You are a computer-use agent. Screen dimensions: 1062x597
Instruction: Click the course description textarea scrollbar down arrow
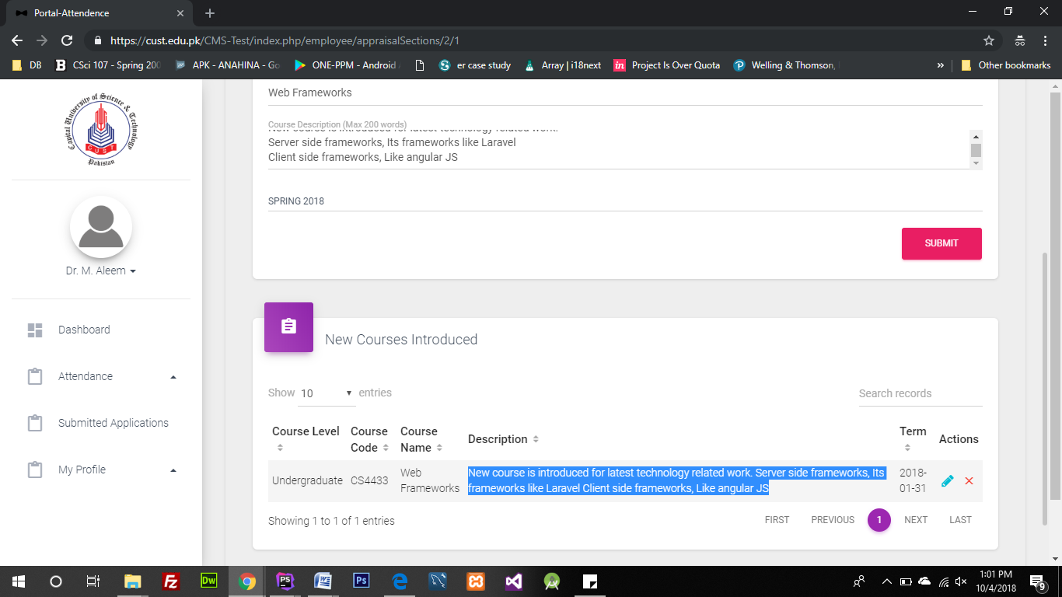pyautogui.click(x=976, y=163)
